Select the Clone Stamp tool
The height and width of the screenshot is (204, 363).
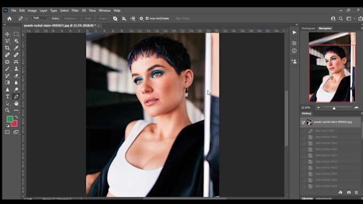click(x=16, y=69)
